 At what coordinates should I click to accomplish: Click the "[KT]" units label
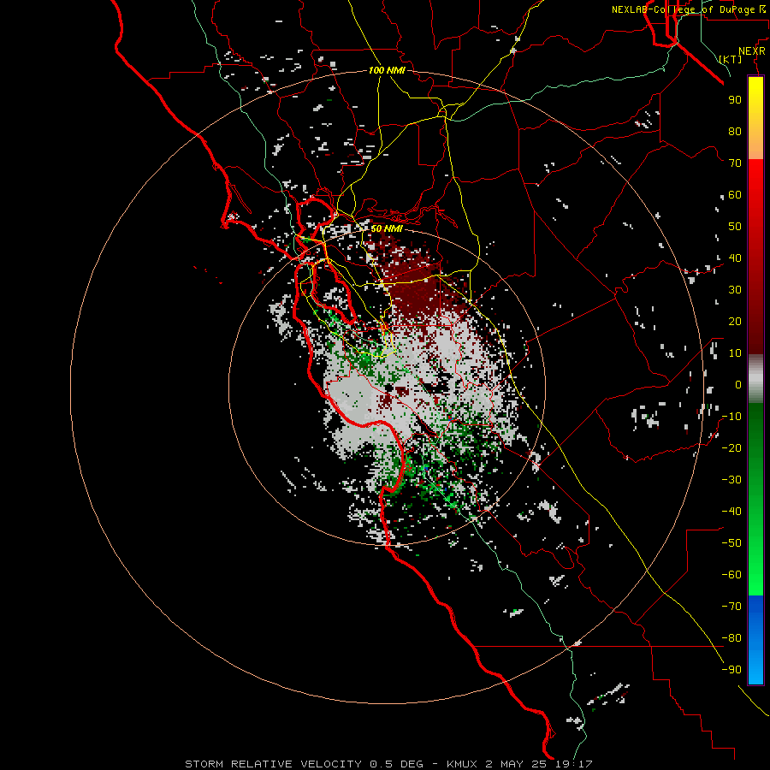click(731, 59)
